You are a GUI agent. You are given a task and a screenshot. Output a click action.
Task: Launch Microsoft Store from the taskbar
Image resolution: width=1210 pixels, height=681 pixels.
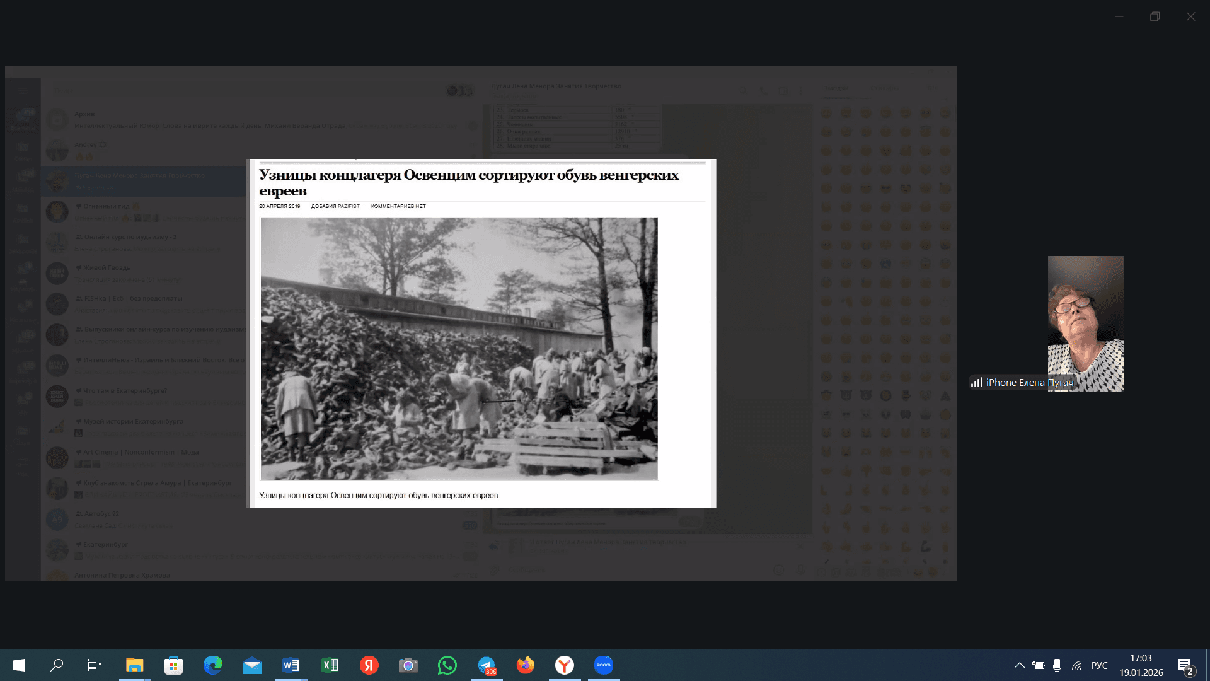coord(173,665)
